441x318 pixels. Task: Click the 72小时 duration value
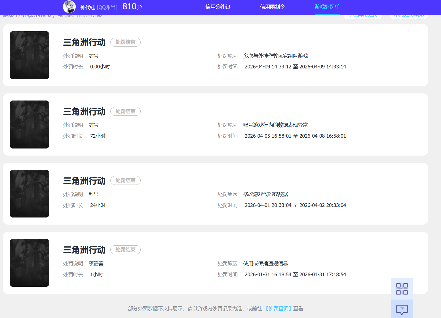click(98, 136)
